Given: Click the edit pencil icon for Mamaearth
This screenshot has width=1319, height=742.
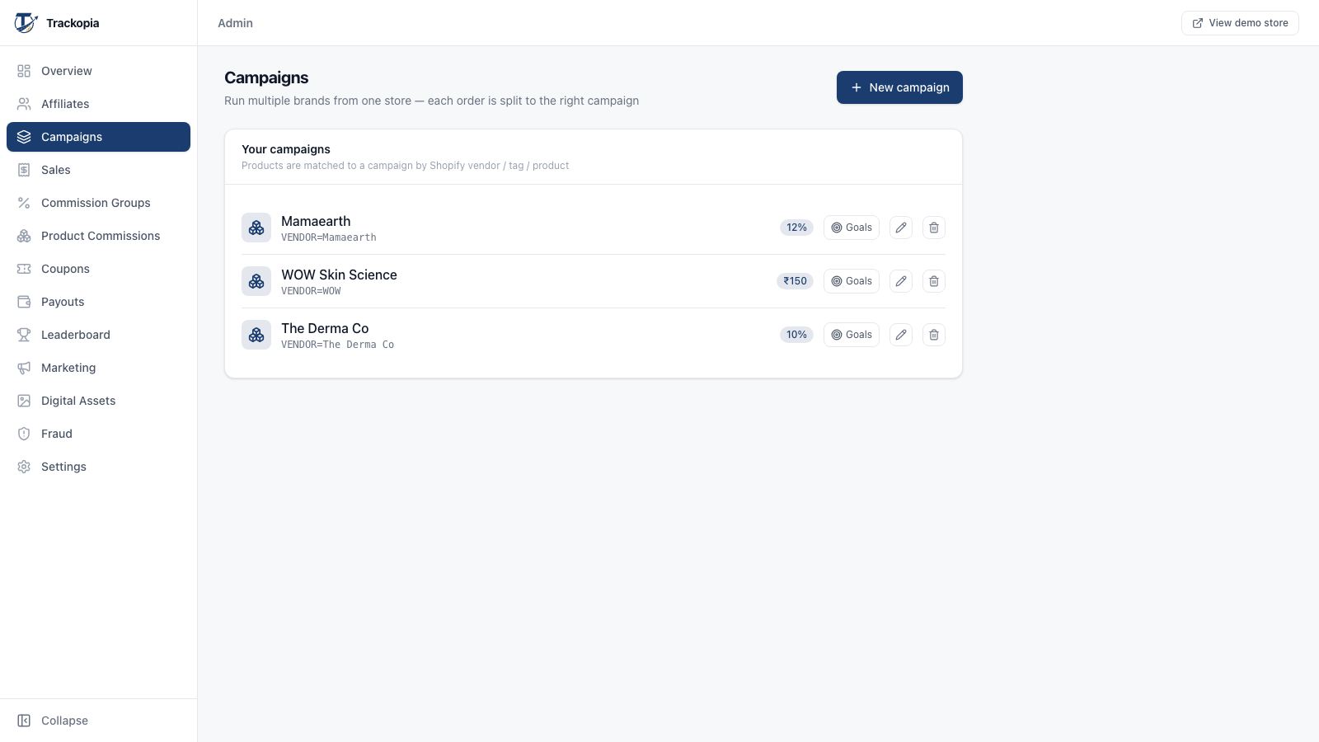Looking at the screenshot, I should tap(901, 228).
